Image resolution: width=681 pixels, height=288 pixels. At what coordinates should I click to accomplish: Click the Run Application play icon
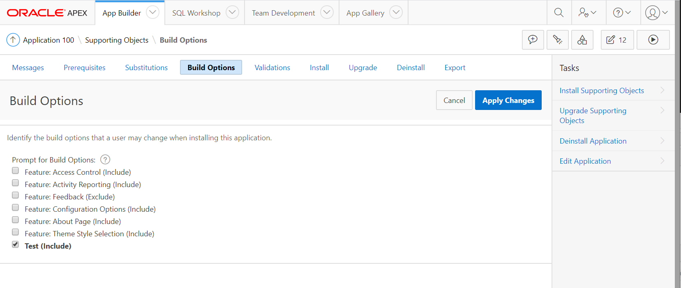click(653, 40)
